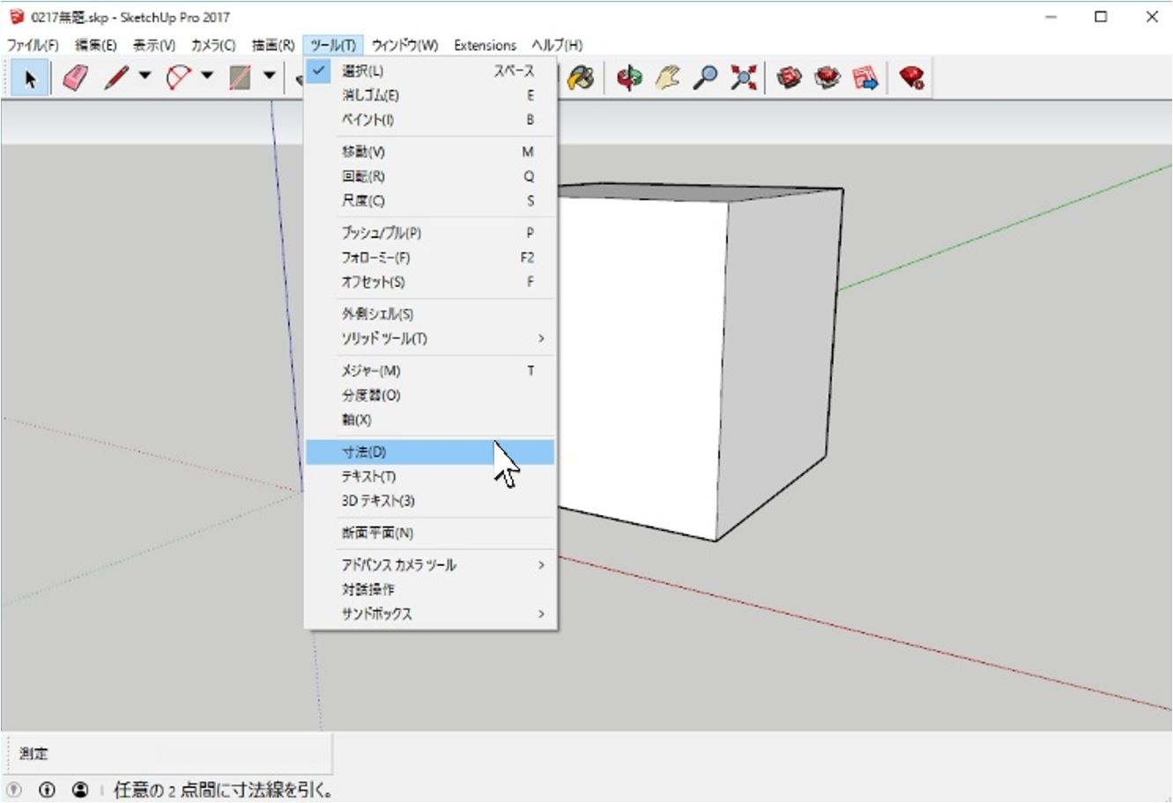
Task: Expand the サンドボックス submenu
Action: click(430, 615)
